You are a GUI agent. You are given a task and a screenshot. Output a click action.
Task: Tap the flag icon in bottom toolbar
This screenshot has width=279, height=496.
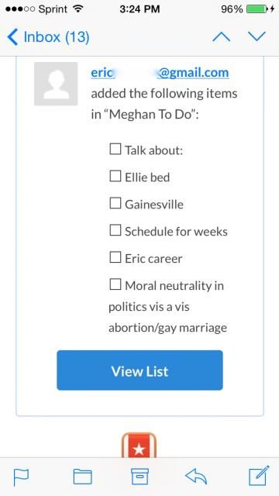(x=21, y=477)
